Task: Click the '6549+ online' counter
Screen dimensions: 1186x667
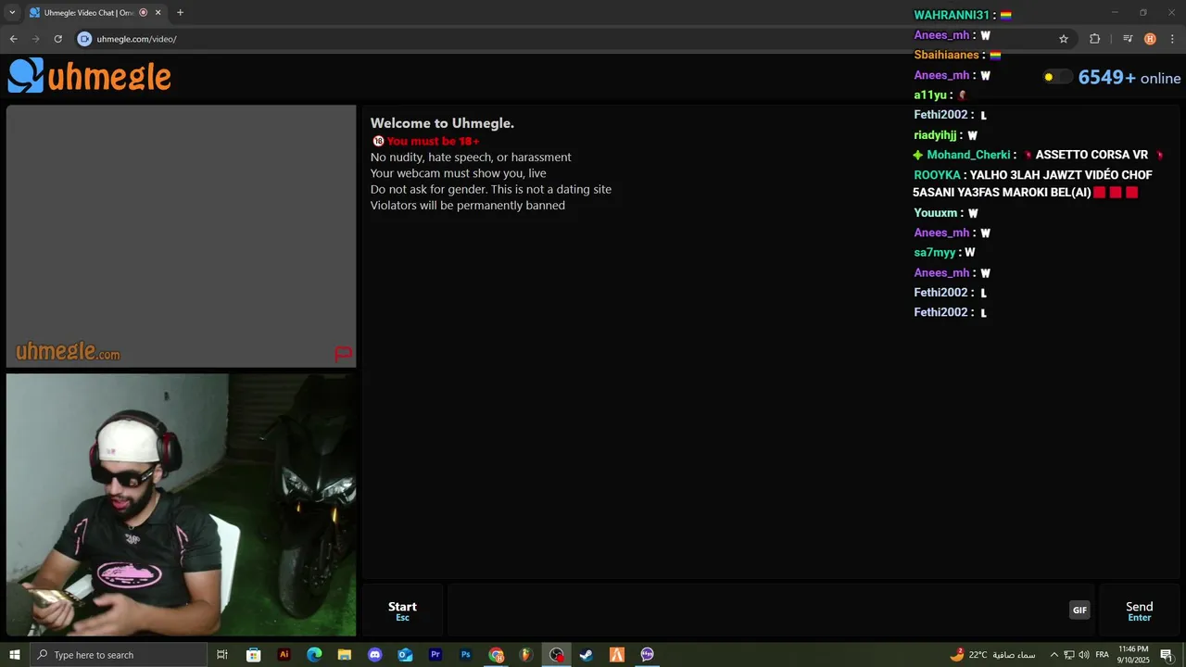Action: [1129, 78]
